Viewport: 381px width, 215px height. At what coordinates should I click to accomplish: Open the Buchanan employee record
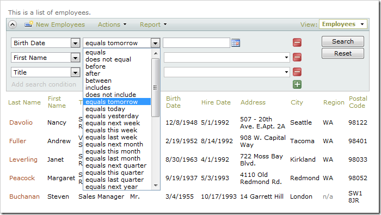tap(24, 196)
